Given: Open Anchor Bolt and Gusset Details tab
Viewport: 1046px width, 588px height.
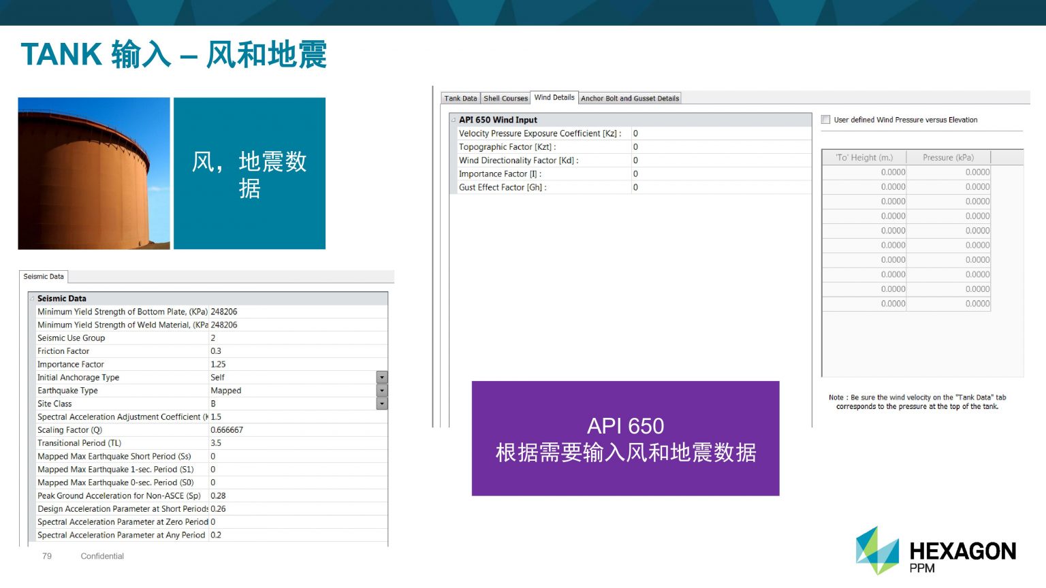Looking at the screenshot, I should [x=630, y=99].
